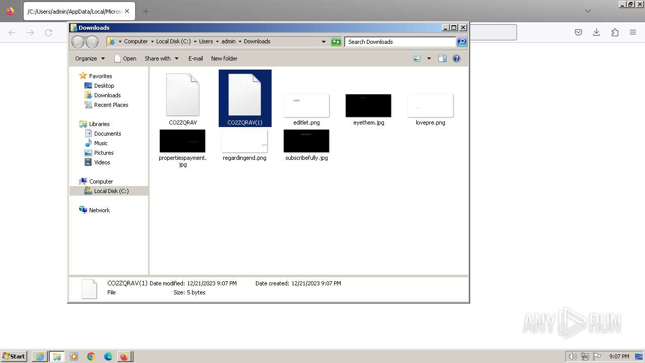Screen dimensions: 645x363
Task: Click the New folder button
Action: pyautogui.click(x=224, y=58)
